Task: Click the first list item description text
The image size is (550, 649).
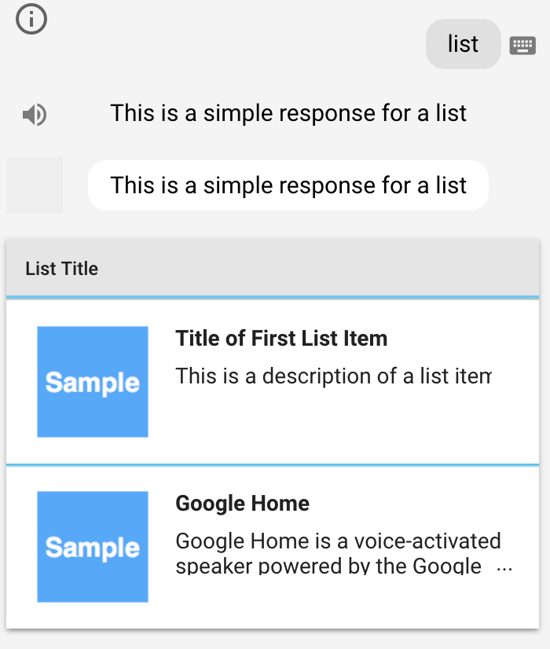Action: point(334,376)
